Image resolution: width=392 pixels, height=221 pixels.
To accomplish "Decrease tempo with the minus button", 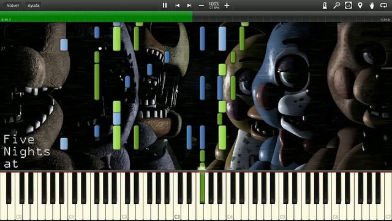I will pos(202,6).
